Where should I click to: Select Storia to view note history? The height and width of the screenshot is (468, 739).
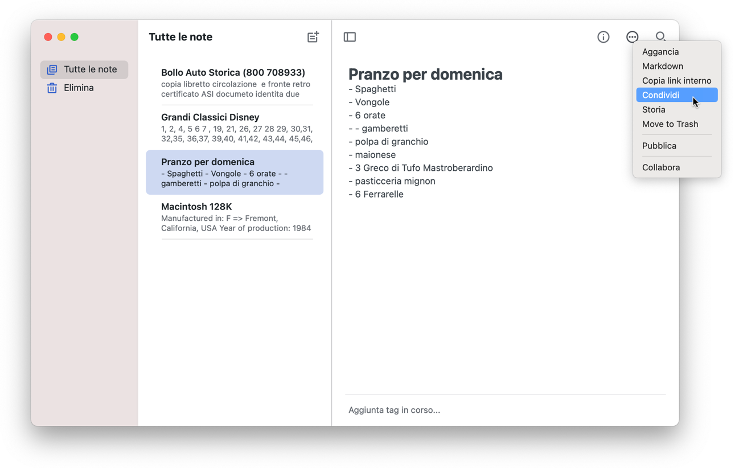coord(654,109)
